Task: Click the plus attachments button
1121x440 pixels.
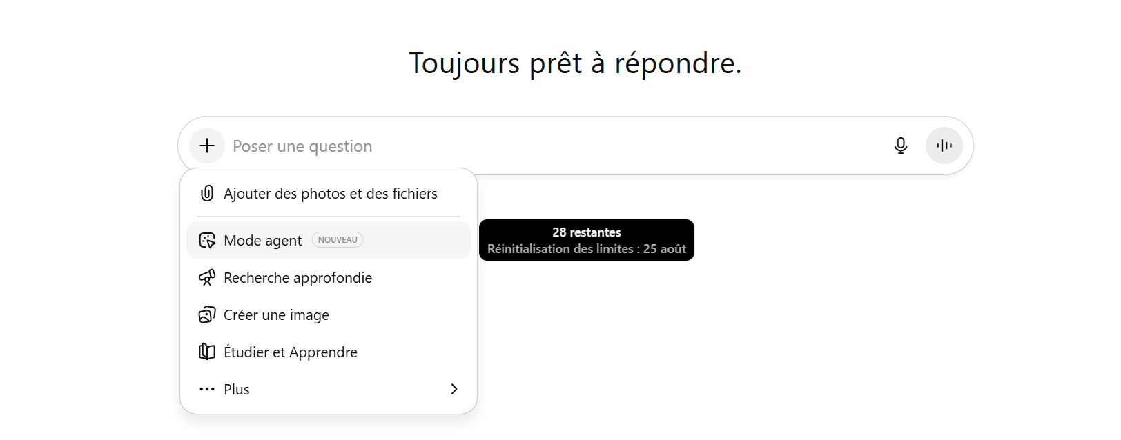Action: click(x=207, y=146)
